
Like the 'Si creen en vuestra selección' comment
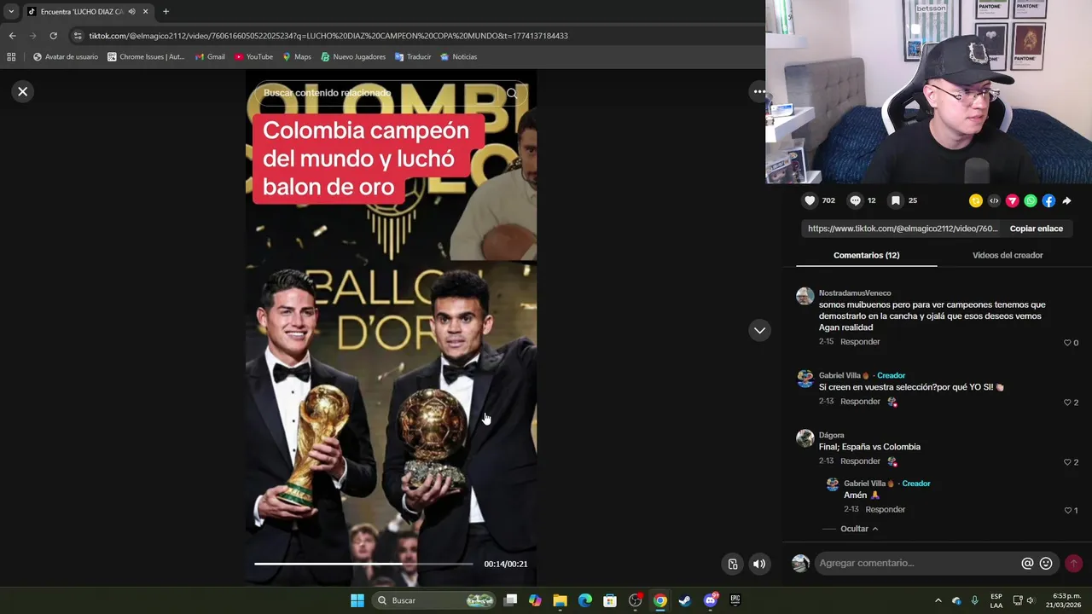1067,403
